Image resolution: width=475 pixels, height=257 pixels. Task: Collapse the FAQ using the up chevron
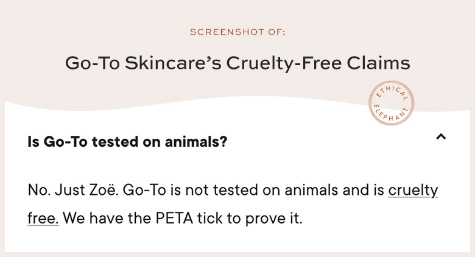click(441, 136)
